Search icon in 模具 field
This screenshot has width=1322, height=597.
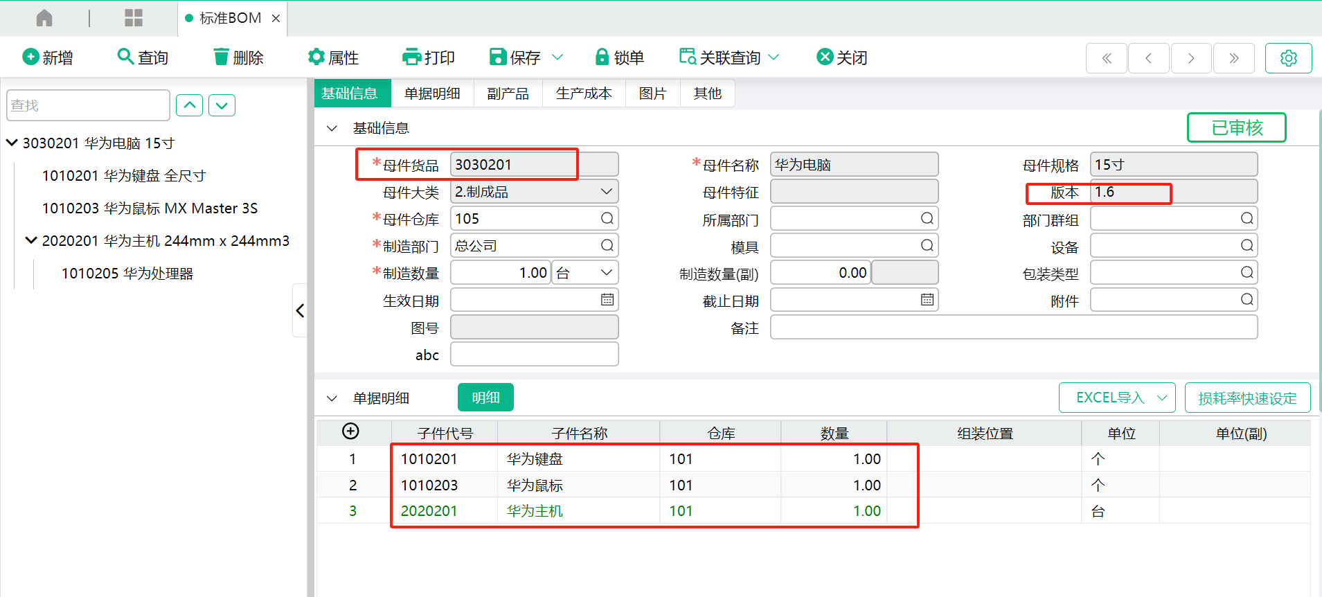[x=927, y=246]
